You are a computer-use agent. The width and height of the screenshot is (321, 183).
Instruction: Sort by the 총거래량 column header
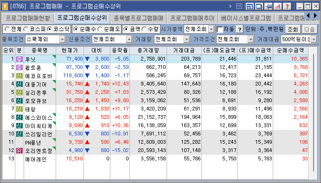[x=148, y=50]
